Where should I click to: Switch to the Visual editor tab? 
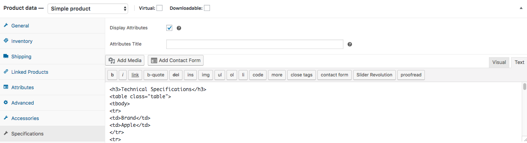[x=499, y=62]
